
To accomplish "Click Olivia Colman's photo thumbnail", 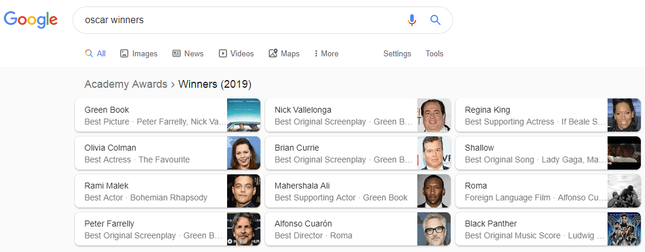I will (x=244, y=153).
